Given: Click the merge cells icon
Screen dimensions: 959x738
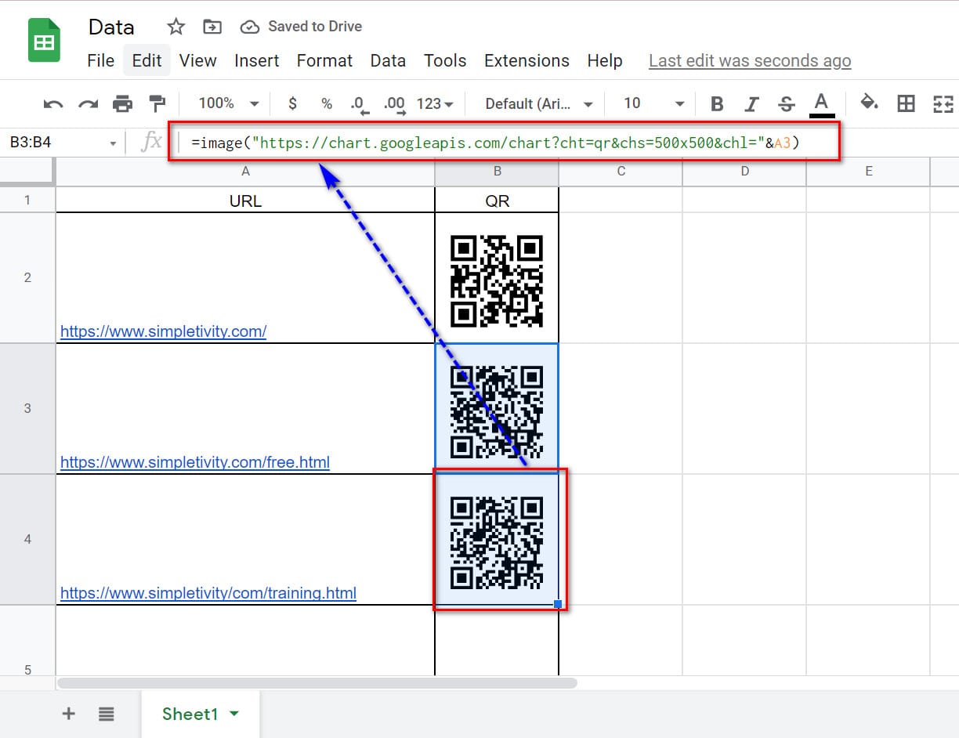Looking at the screenshot, I should coord(943,103).
